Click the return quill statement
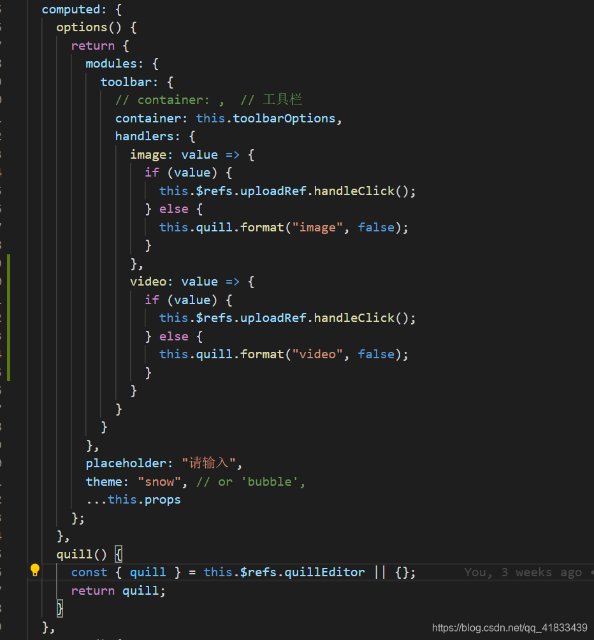The height and width of the screenshot is (640, 594). [117, 590]
